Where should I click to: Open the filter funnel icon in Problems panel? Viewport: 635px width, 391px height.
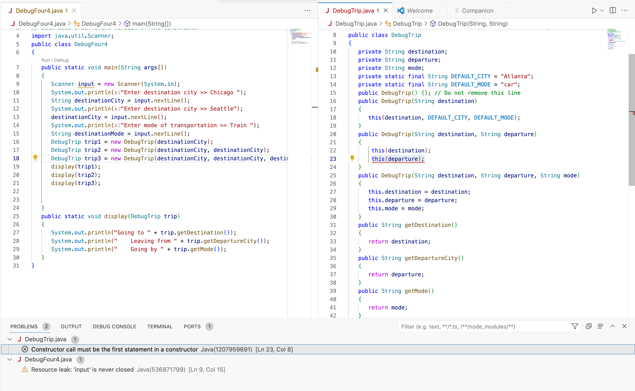point(574,326)
